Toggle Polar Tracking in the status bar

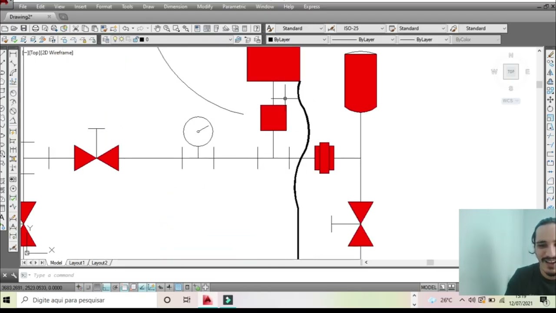click(x=115, y=287)
